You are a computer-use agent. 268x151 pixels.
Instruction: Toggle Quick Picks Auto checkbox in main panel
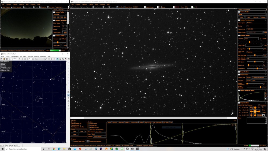tap(263, 45)
